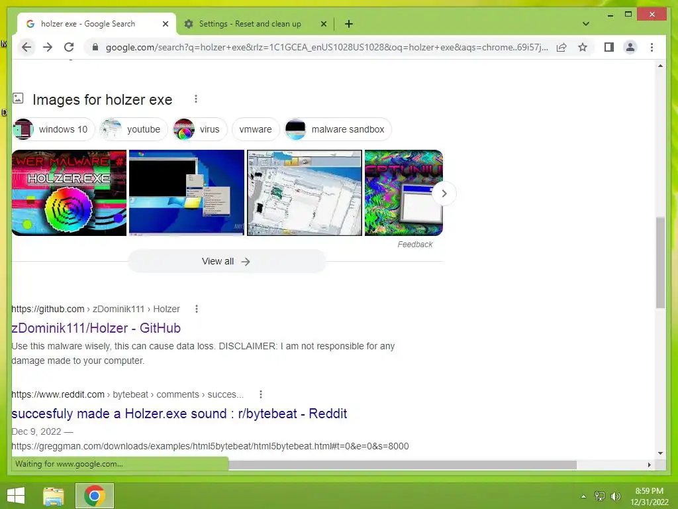Filter images by malware sandbox chip
The width and height of the screenshot is (678, 509).
click(x=338, y=129)
